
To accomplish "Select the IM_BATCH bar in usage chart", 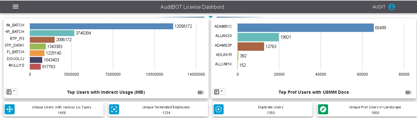I will pos(101,26).
